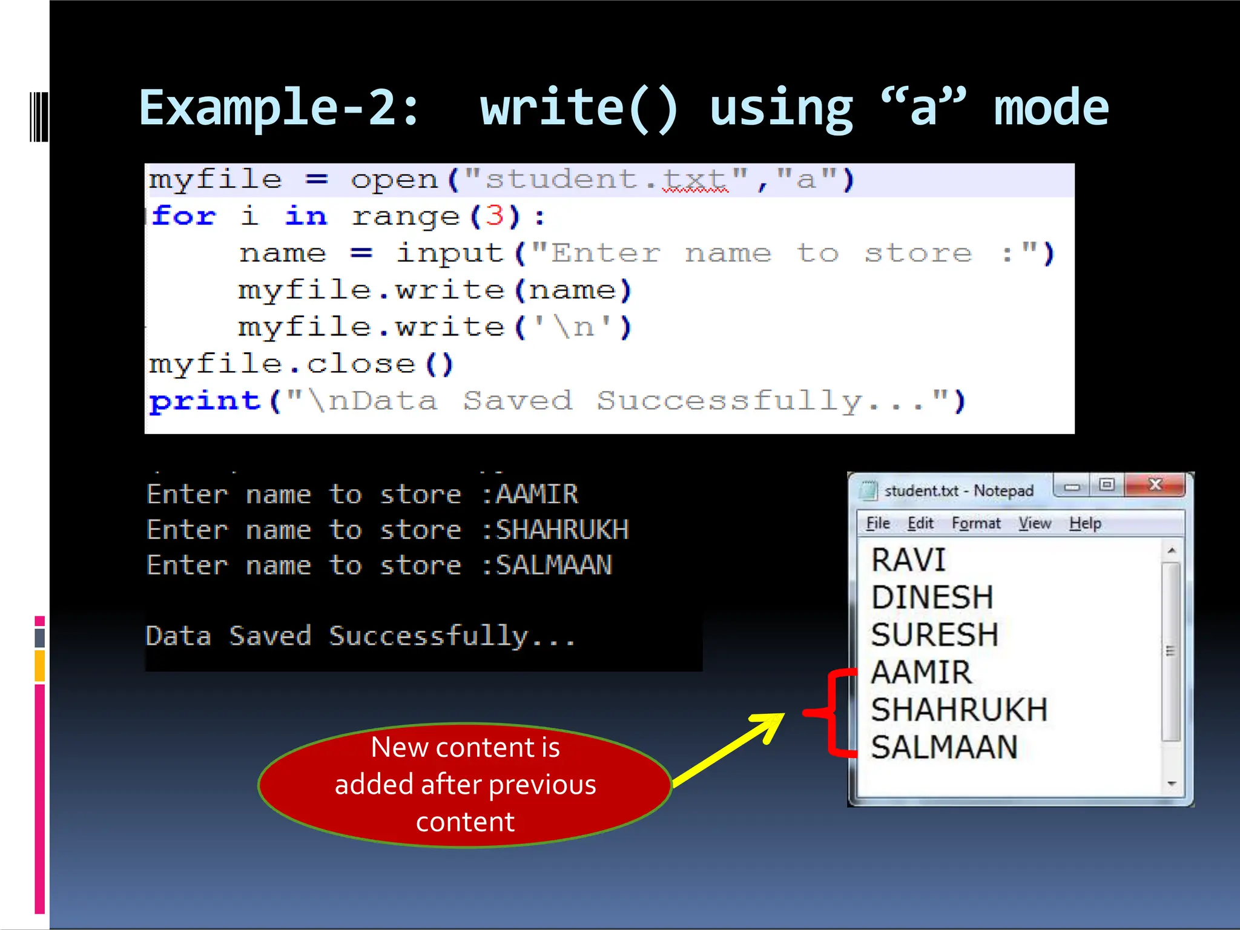Click the RAVI line in Notepad text
This screenshot has width=1240, height=930.
pyautogui.click(x=908, y=559)
